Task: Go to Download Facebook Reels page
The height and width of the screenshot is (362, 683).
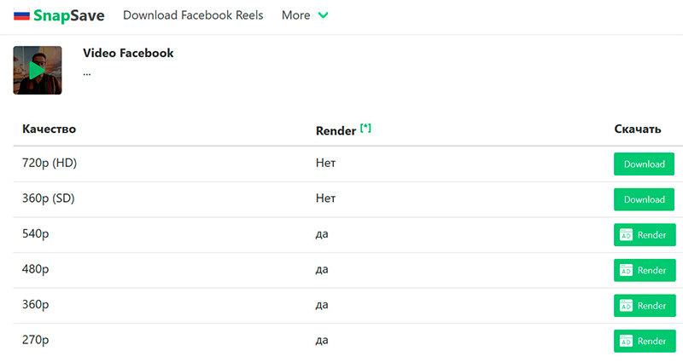Action: (x=193, y=15)
